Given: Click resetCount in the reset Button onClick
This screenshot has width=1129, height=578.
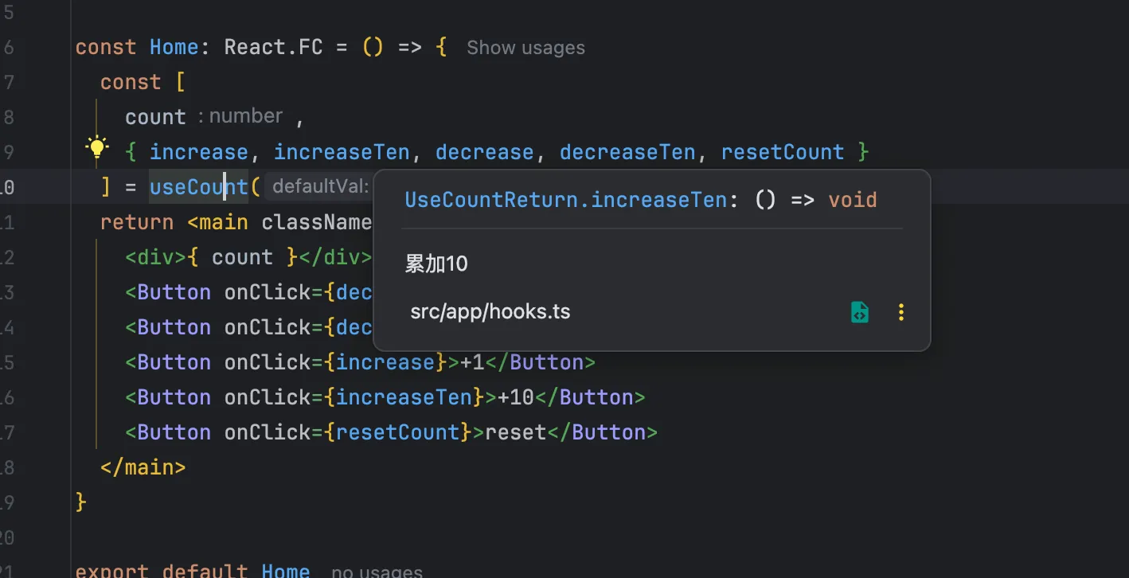Looking at the screenshot, I should click(x=398, y=432).
